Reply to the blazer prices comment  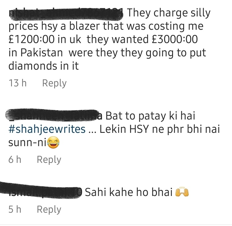[x=54, y=83]
